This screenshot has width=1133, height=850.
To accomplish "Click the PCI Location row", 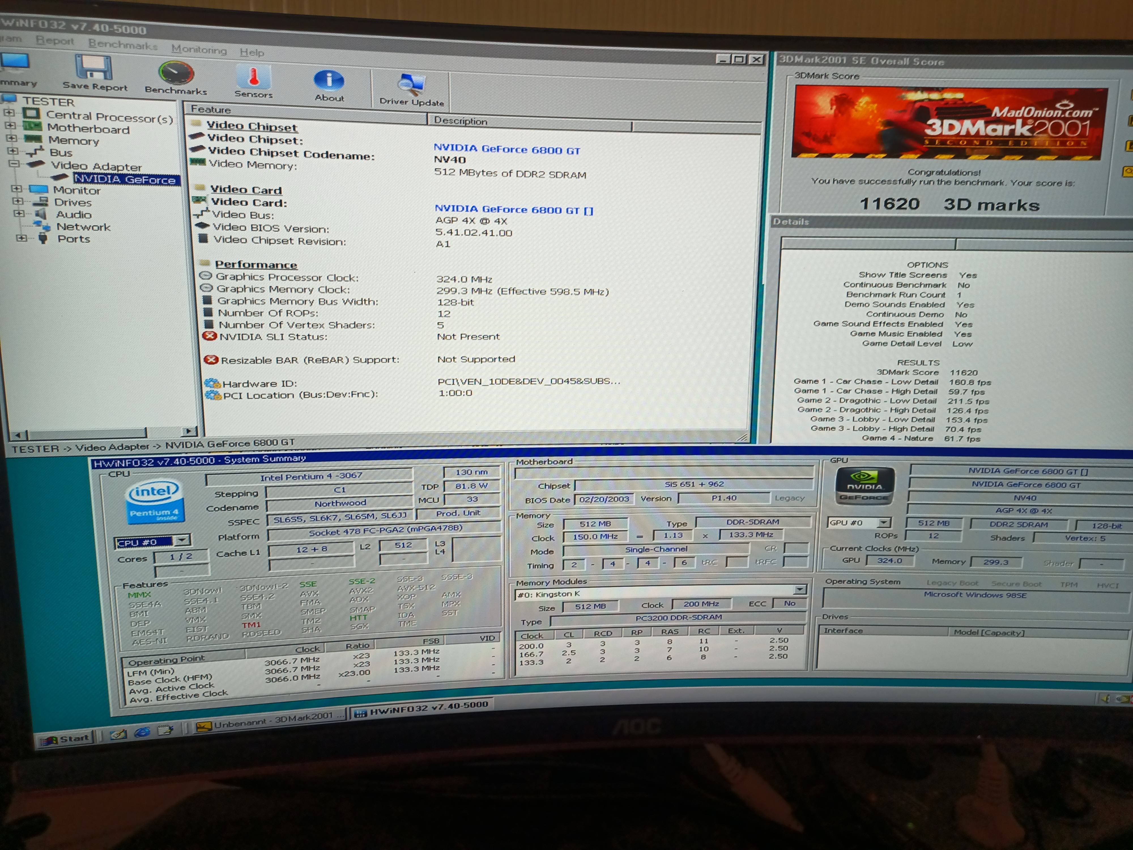I will point(338,394).
